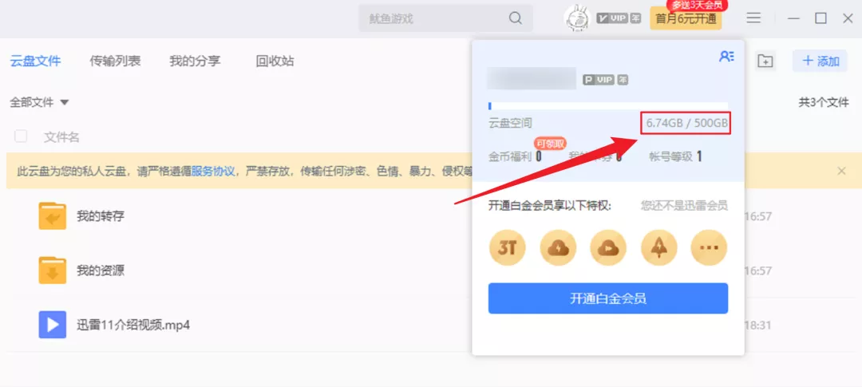The image size is (862, 387).
Task: Switch to 云盘文件 tab
Action: click(35, 61)
